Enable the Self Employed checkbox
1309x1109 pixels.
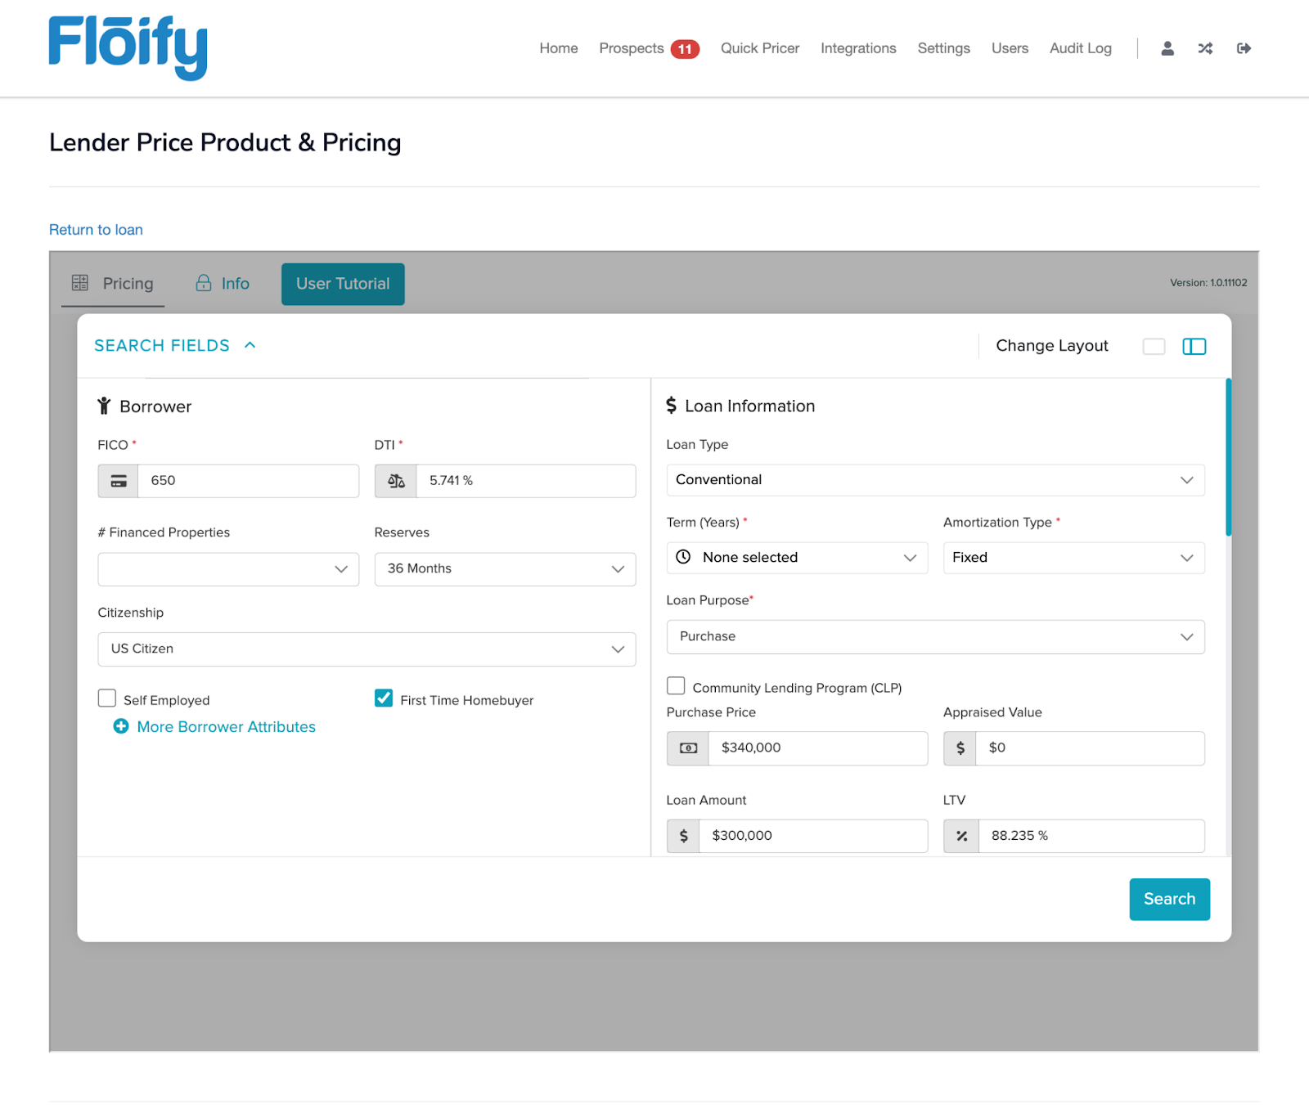[x=107, y=698]
